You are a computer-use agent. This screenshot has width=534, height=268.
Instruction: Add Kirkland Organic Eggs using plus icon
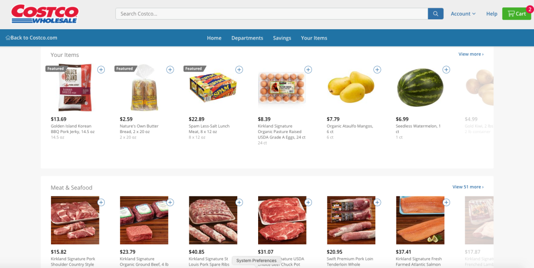[308, 69]
